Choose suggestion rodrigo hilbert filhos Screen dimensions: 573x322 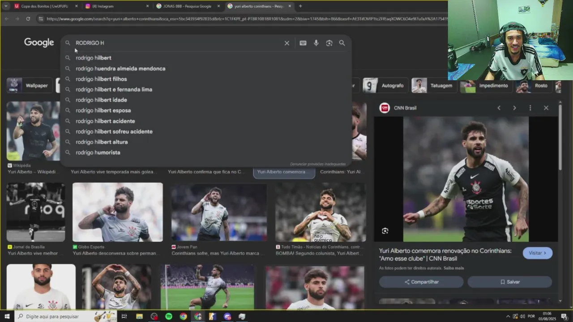tap(206, 79)
